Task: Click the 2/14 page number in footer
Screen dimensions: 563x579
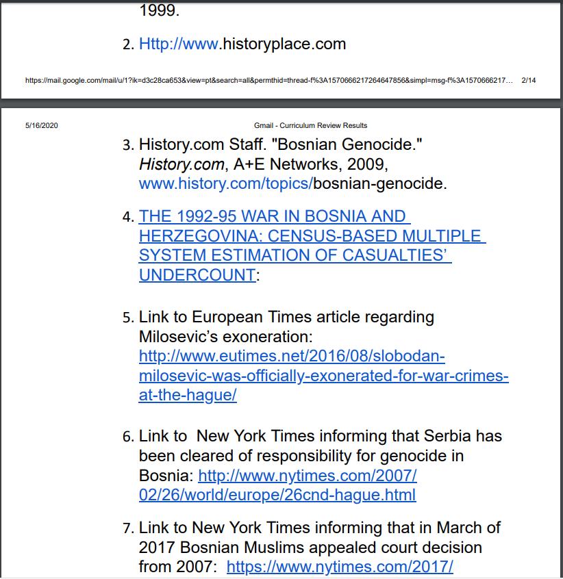Action: (x=529, y=81)
